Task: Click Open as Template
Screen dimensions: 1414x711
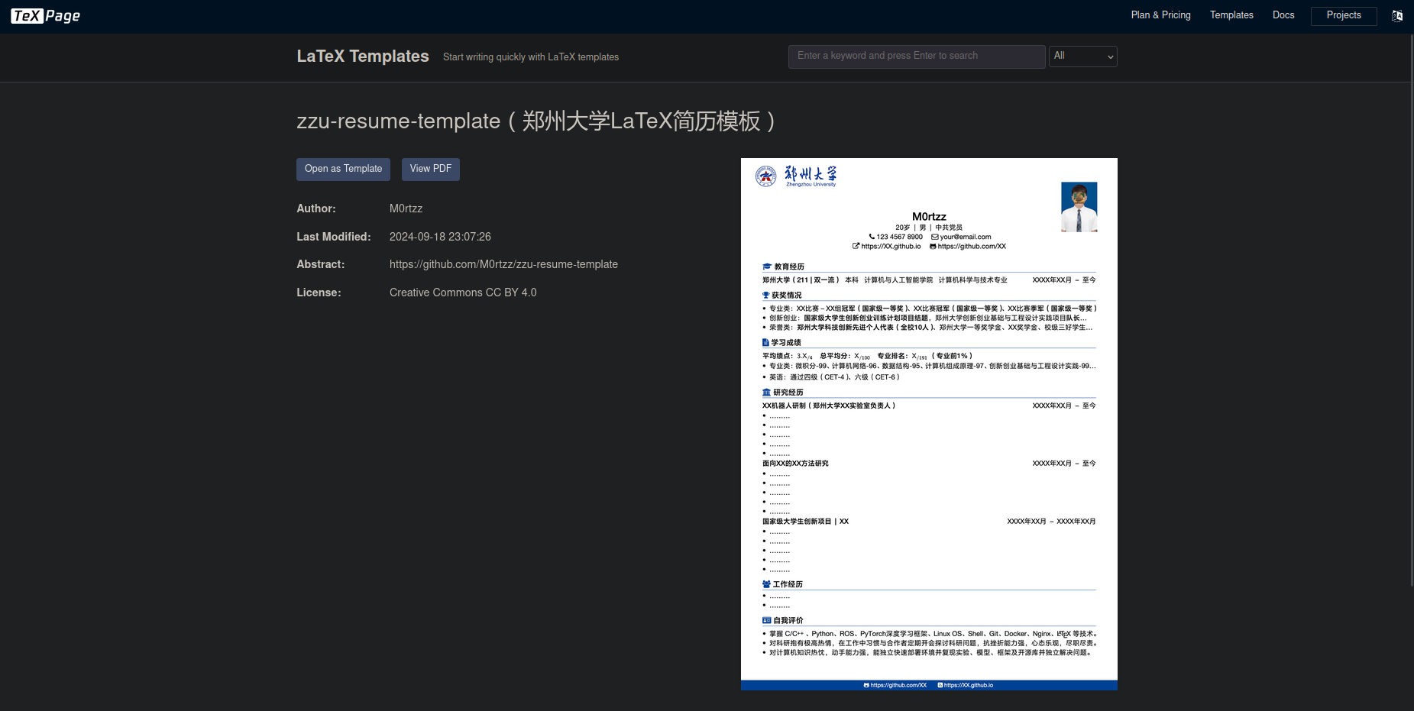Action: (343, 169)
